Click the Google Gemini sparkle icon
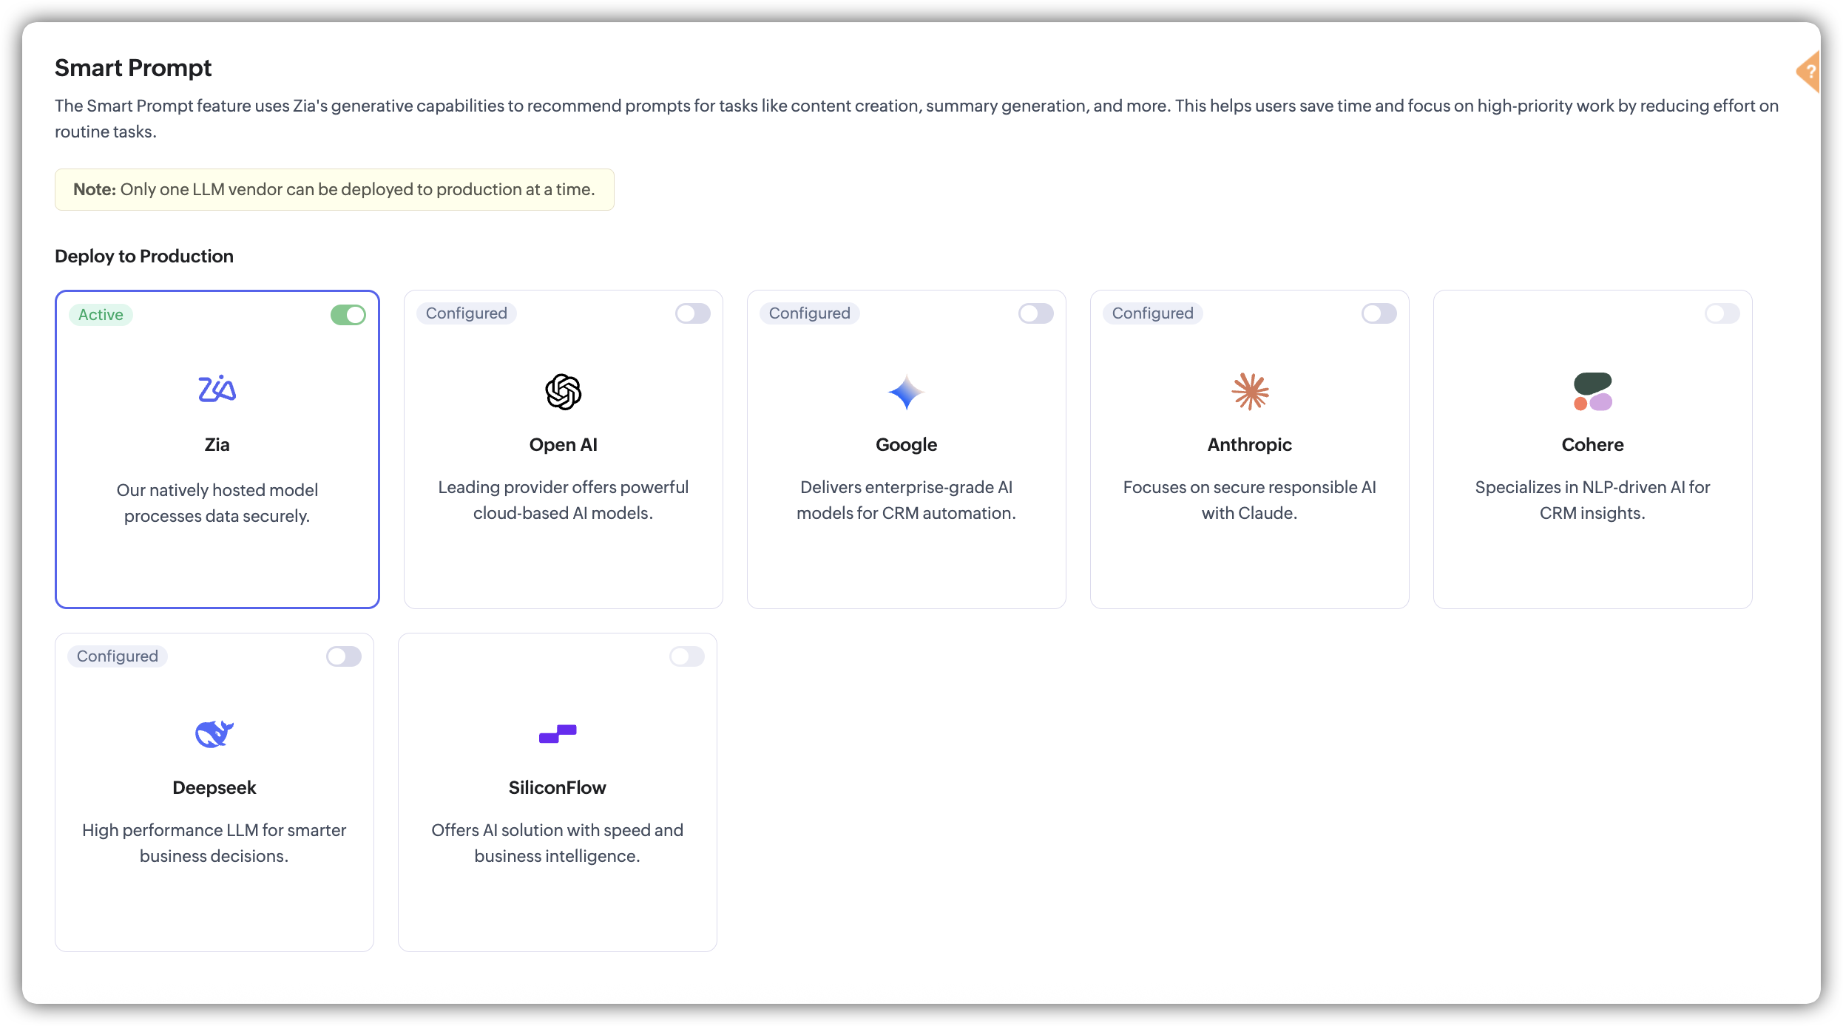Screen dimensions: 1843x1026 906,392
